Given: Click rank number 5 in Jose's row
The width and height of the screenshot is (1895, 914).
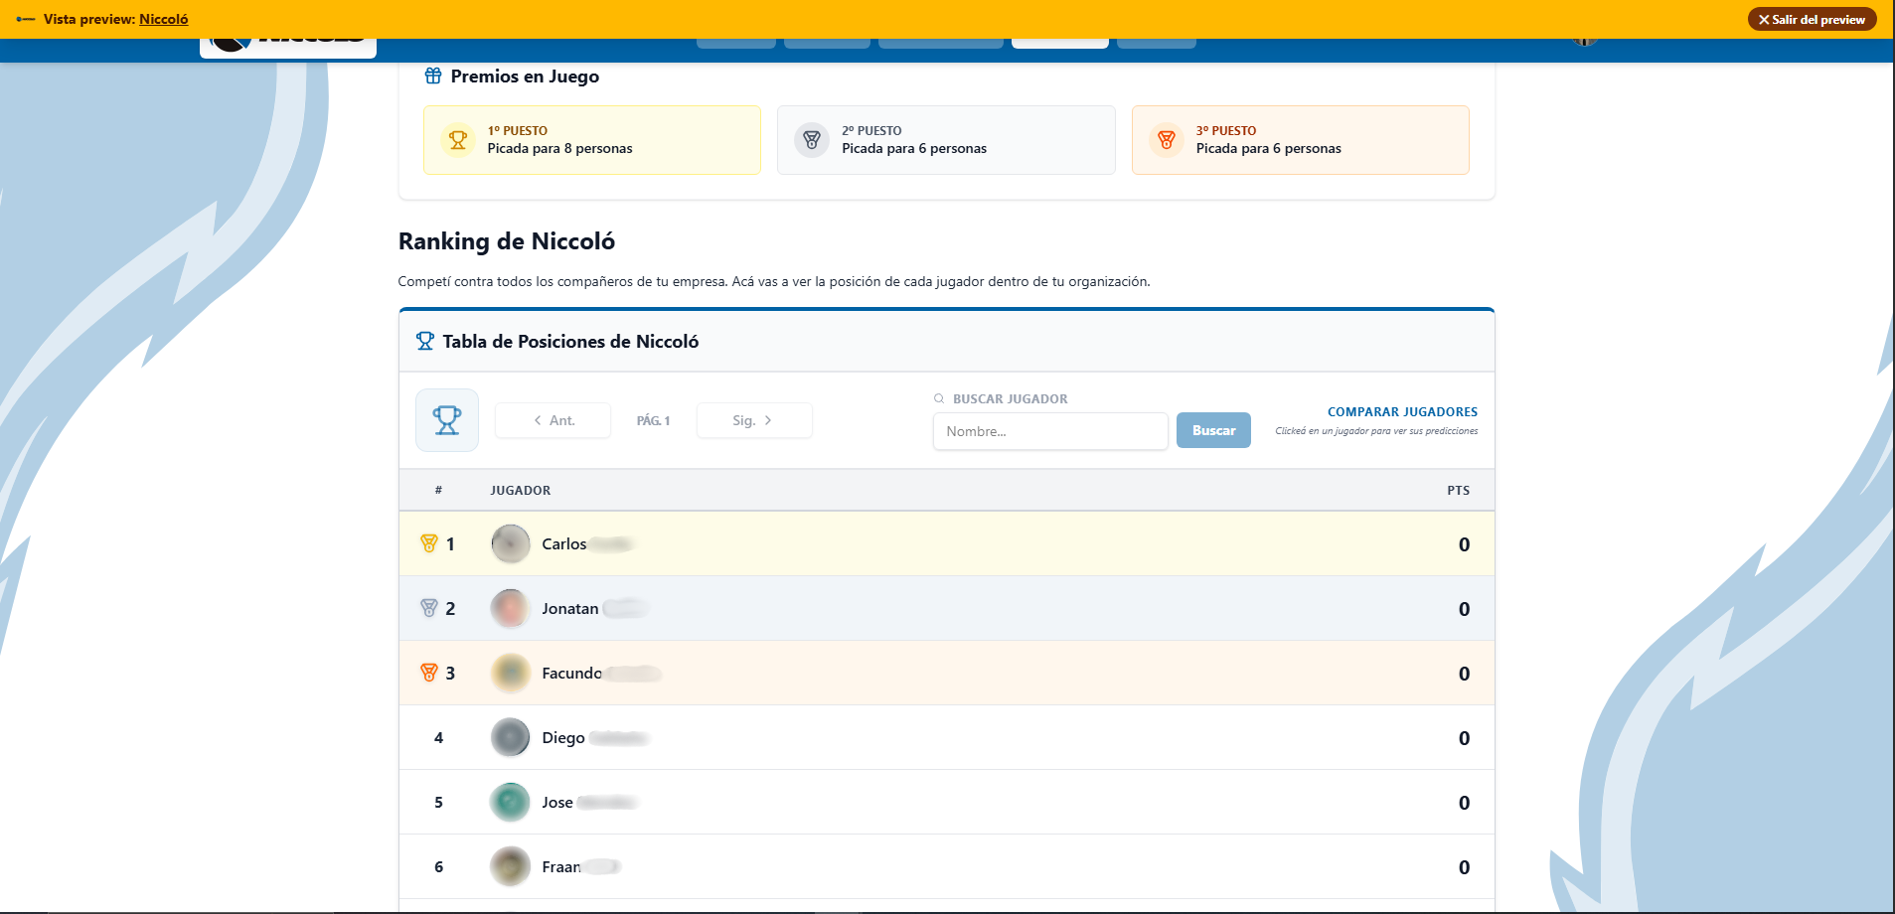Looking at the screenshot, I should (x=438, y=802).
